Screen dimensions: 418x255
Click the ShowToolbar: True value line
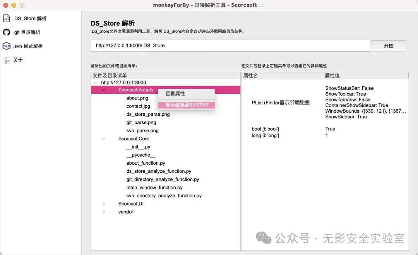click(346, 94)
